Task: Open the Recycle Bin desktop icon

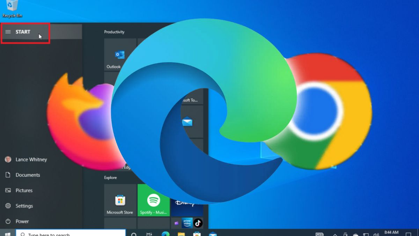Action: pos(12,8)
